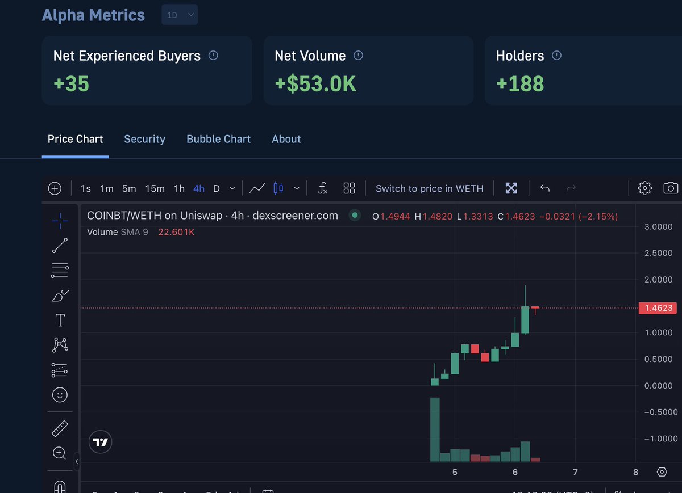Open the candle style dropdown

click(x=296, y=188)
